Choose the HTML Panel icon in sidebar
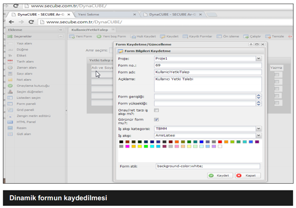Viewport: 296px width, 208px height. (10, 122)
